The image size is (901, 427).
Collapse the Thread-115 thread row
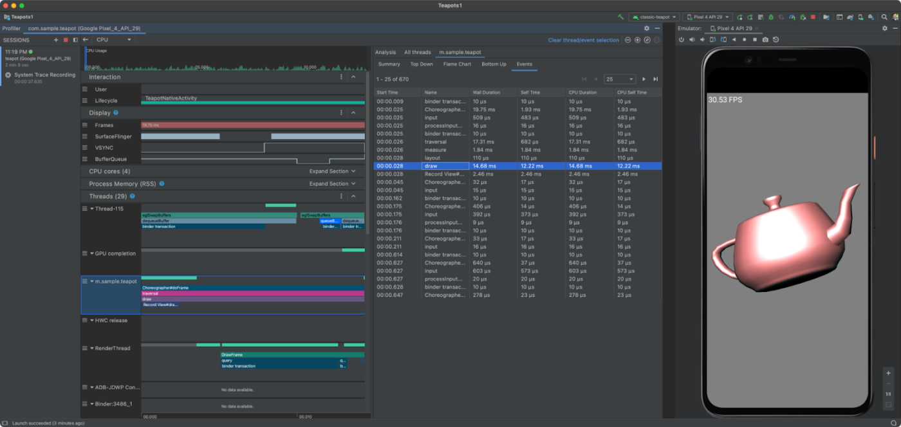(92, 209)
